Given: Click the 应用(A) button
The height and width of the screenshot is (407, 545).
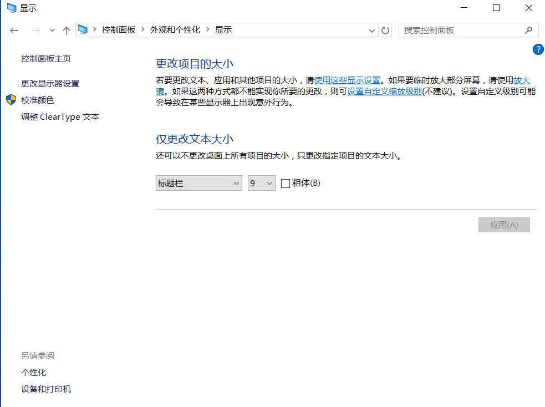Looking at the screenshot, I should 504,225.
